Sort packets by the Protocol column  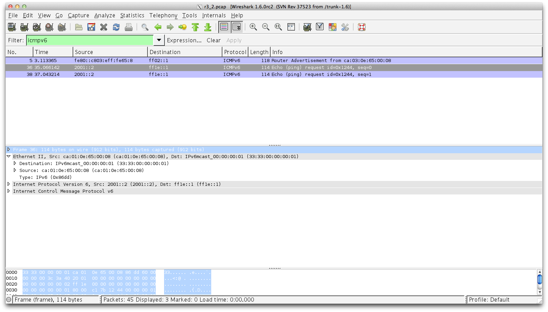pos(235,52)
